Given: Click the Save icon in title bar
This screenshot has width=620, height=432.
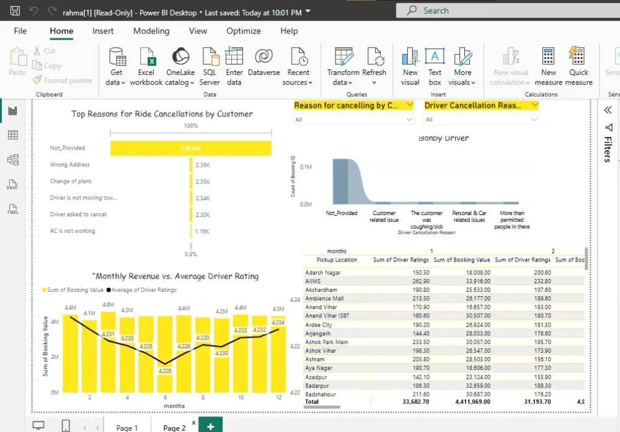Looking at the screenshot, I should click(15, 11).
